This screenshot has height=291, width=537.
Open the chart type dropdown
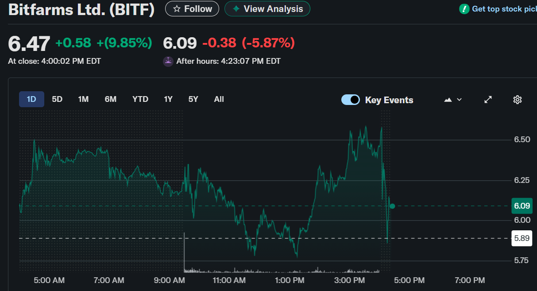click(452, 100)
